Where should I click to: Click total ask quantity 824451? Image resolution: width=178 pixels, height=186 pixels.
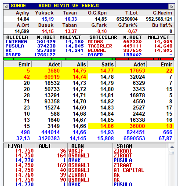point(136,132)
